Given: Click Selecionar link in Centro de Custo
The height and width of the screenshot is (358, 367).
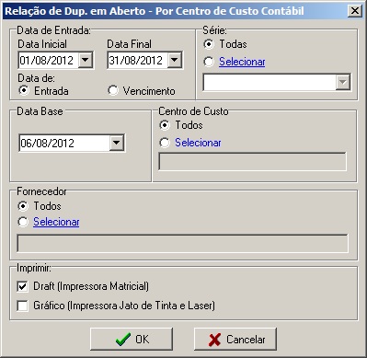Looking at the screenshot, I should (x=198, y=143).
